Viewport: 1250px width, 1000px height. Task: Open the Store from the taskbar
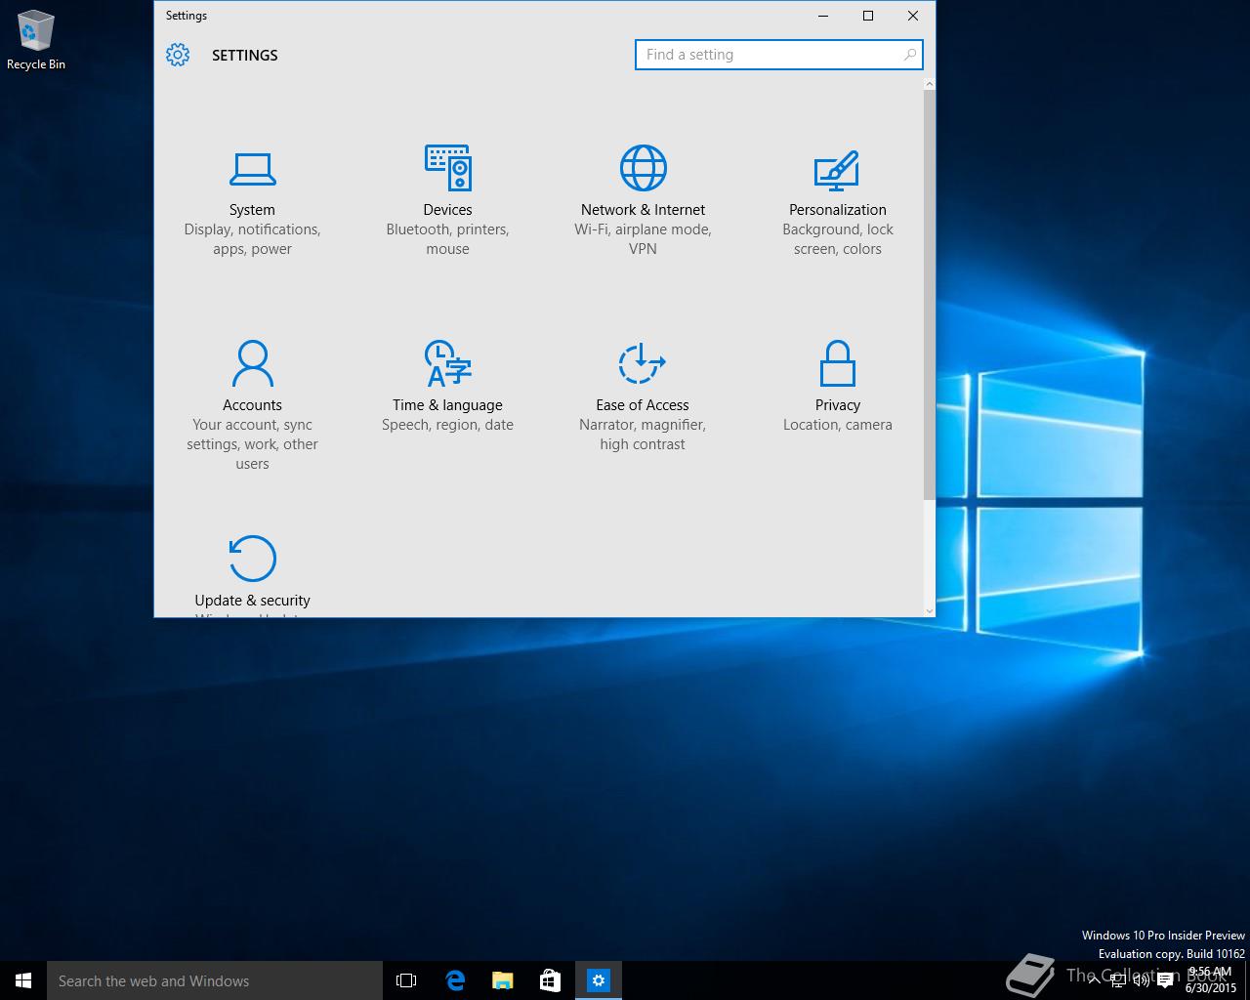550,980
